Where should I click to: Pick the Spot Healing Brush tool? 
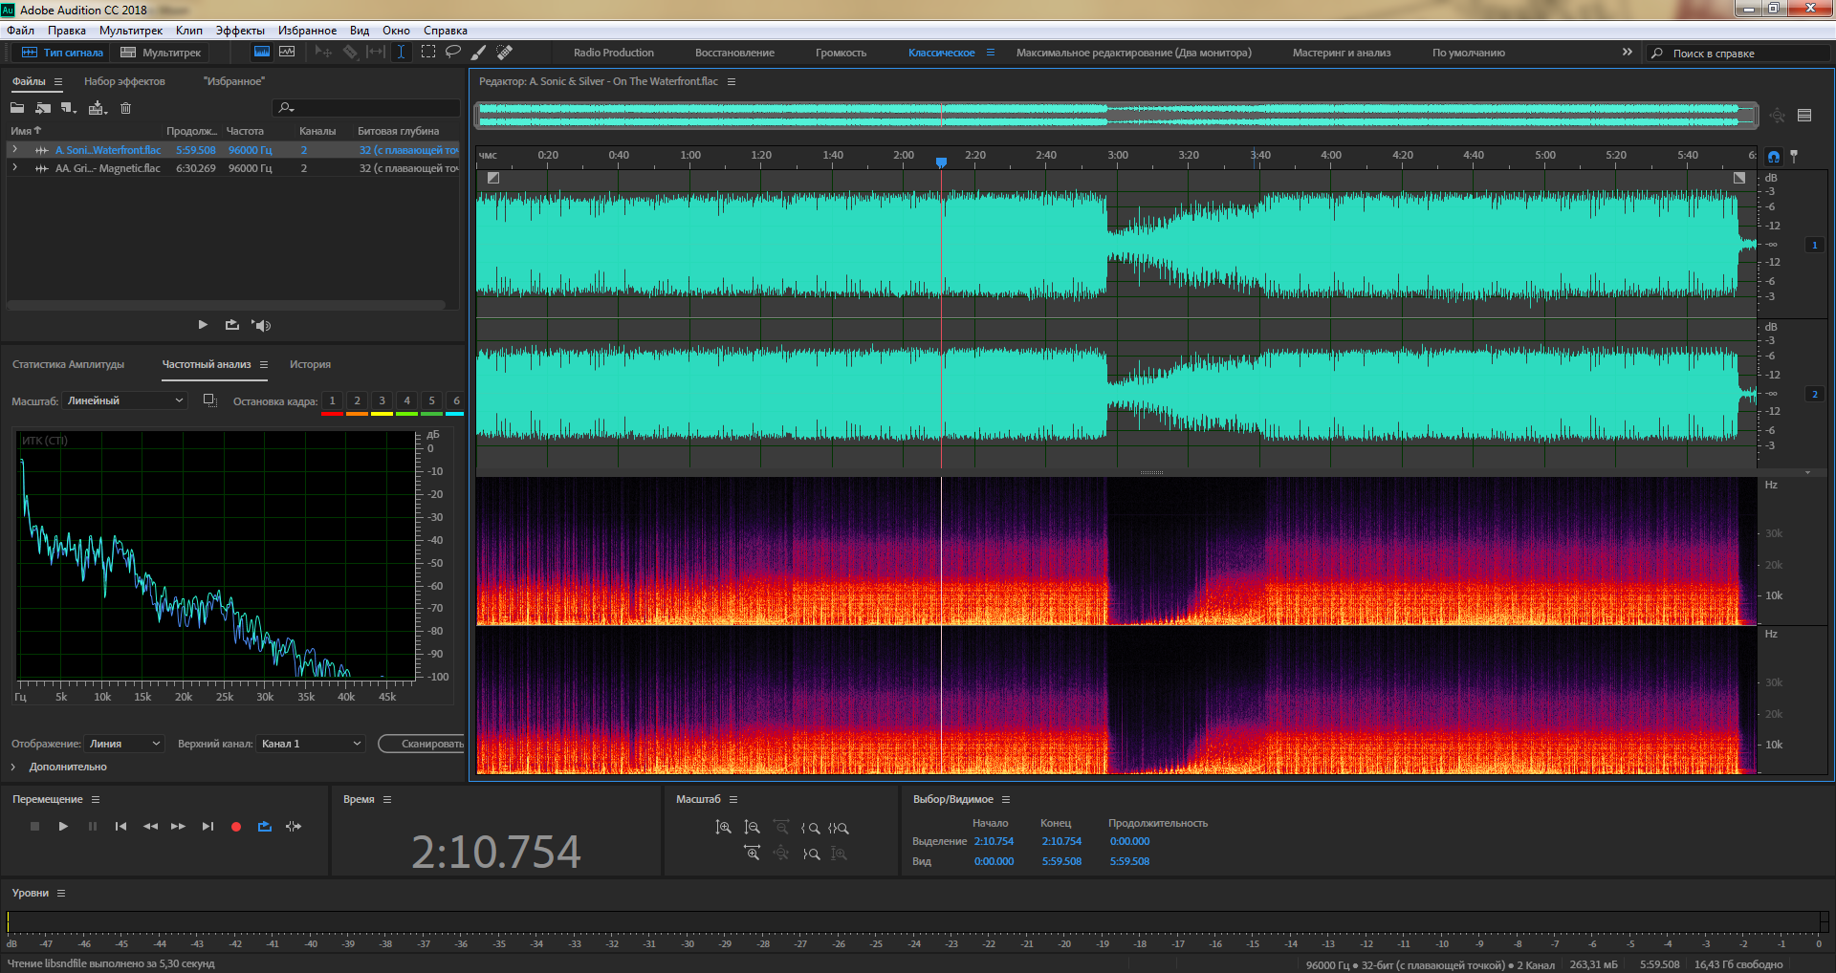(505, 52)
